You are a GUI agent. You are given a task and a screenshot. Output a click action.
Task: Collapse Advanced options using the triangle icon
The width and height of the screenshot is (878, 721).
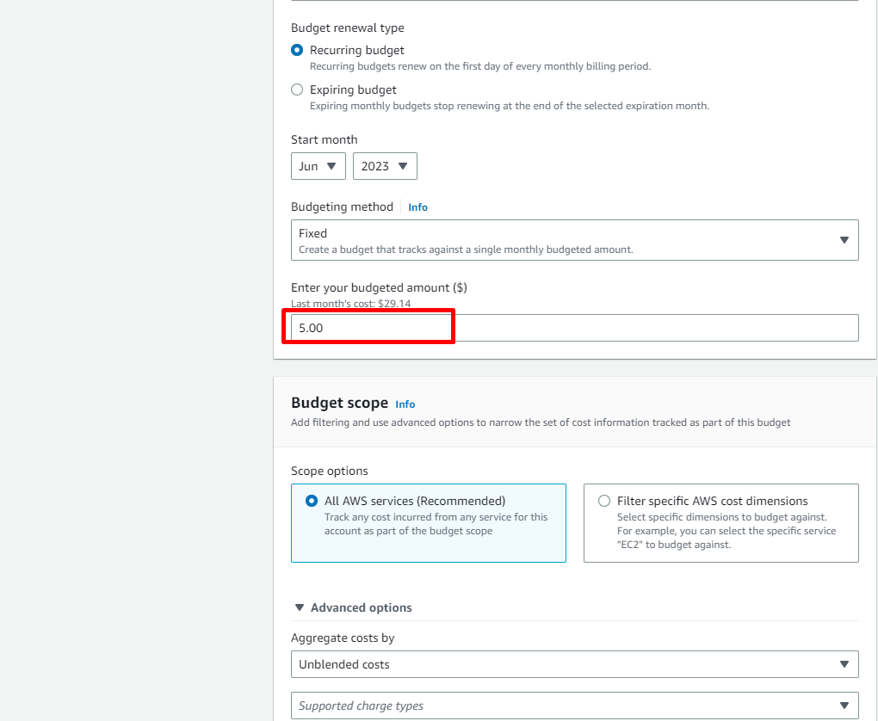[300, 607]
